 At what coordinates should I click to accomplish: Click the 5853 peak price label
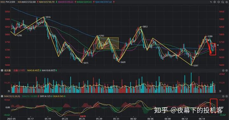[x=145, y=27]
